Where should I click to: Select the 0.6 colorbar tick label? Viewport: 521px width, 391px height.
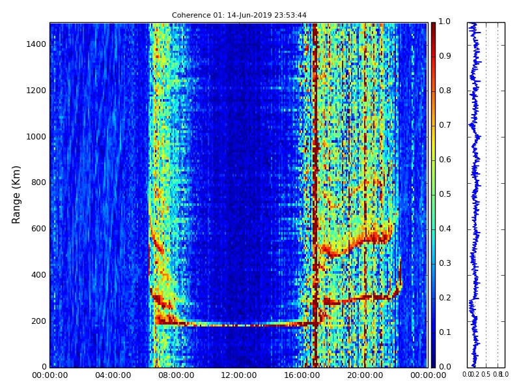pos(445,160)
